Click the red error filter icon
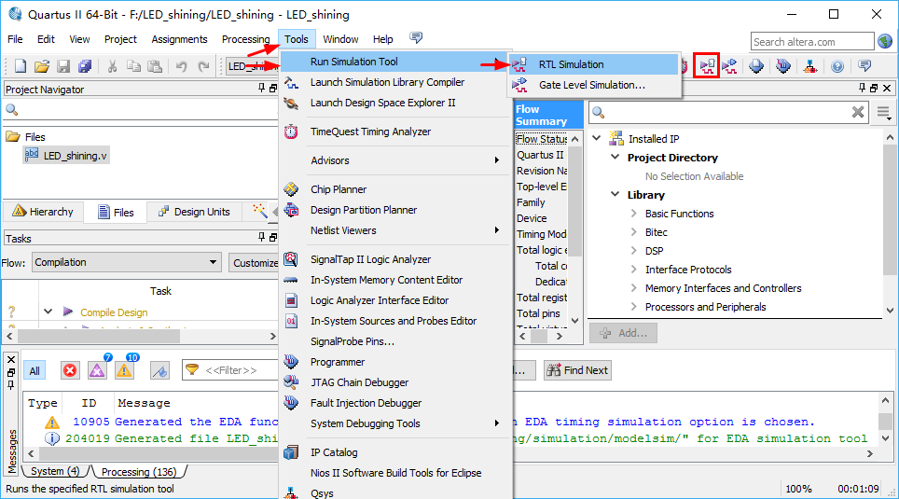The height and width of the screenshot is (499, 899). (x=70, y=370)
